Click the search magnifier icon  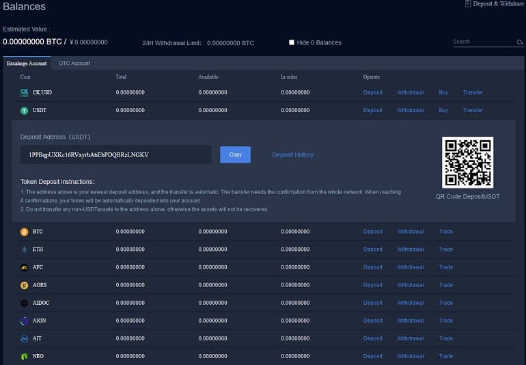tap(520, 42)
